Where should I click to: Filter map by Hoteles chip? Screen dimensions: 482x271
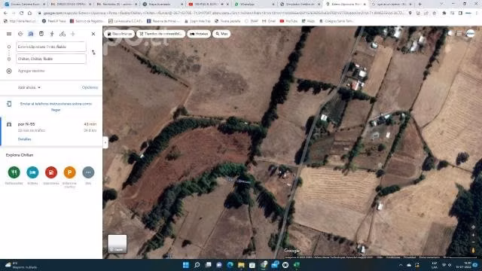(x=199, y=34)
